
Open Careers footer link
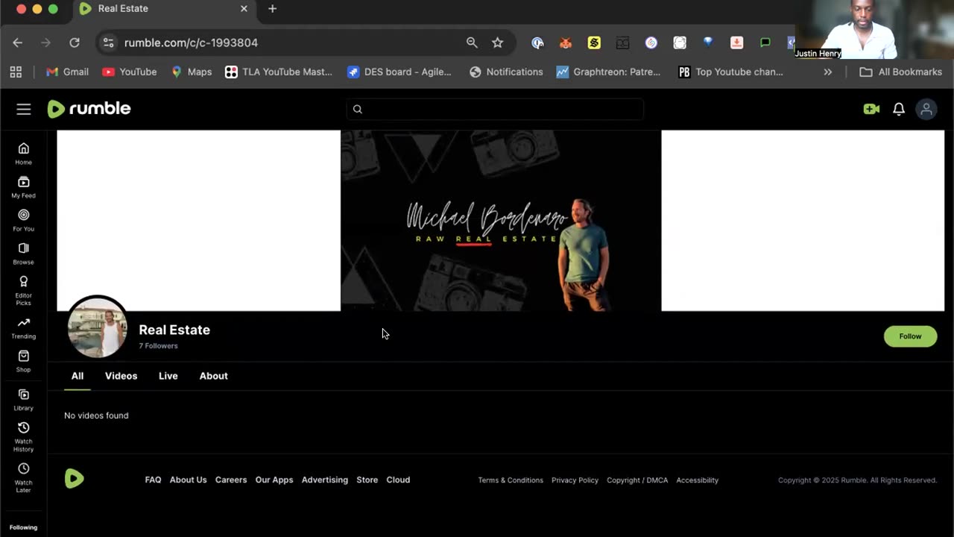[231, 480]
